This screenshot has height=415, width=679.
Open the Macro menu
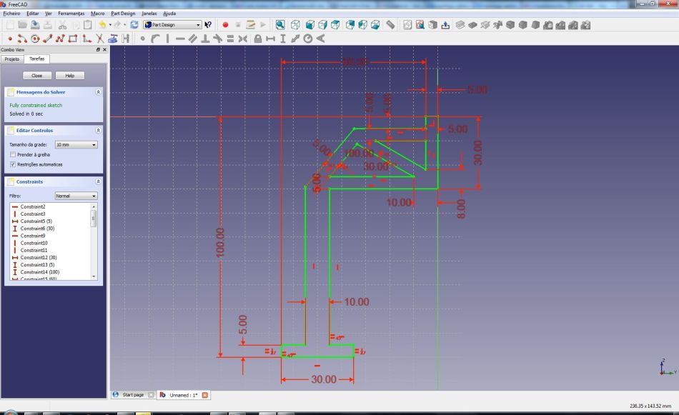pos(97,14)
